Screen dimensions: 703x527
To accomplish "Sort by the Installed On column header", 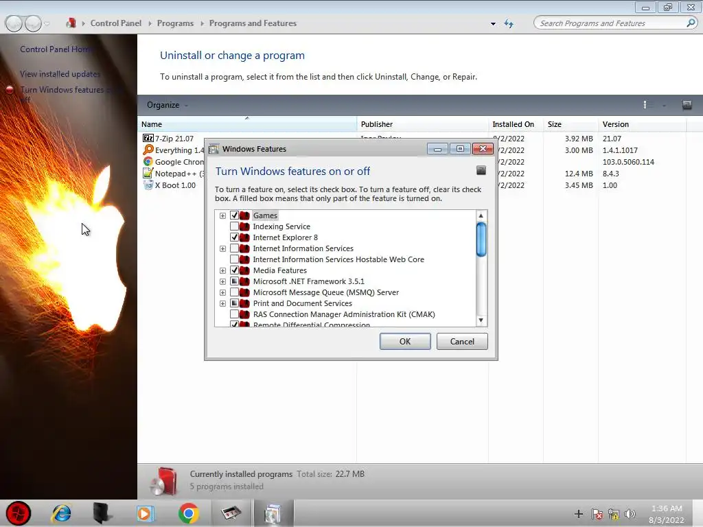I will pyautogui.click(x=516, y=124).
